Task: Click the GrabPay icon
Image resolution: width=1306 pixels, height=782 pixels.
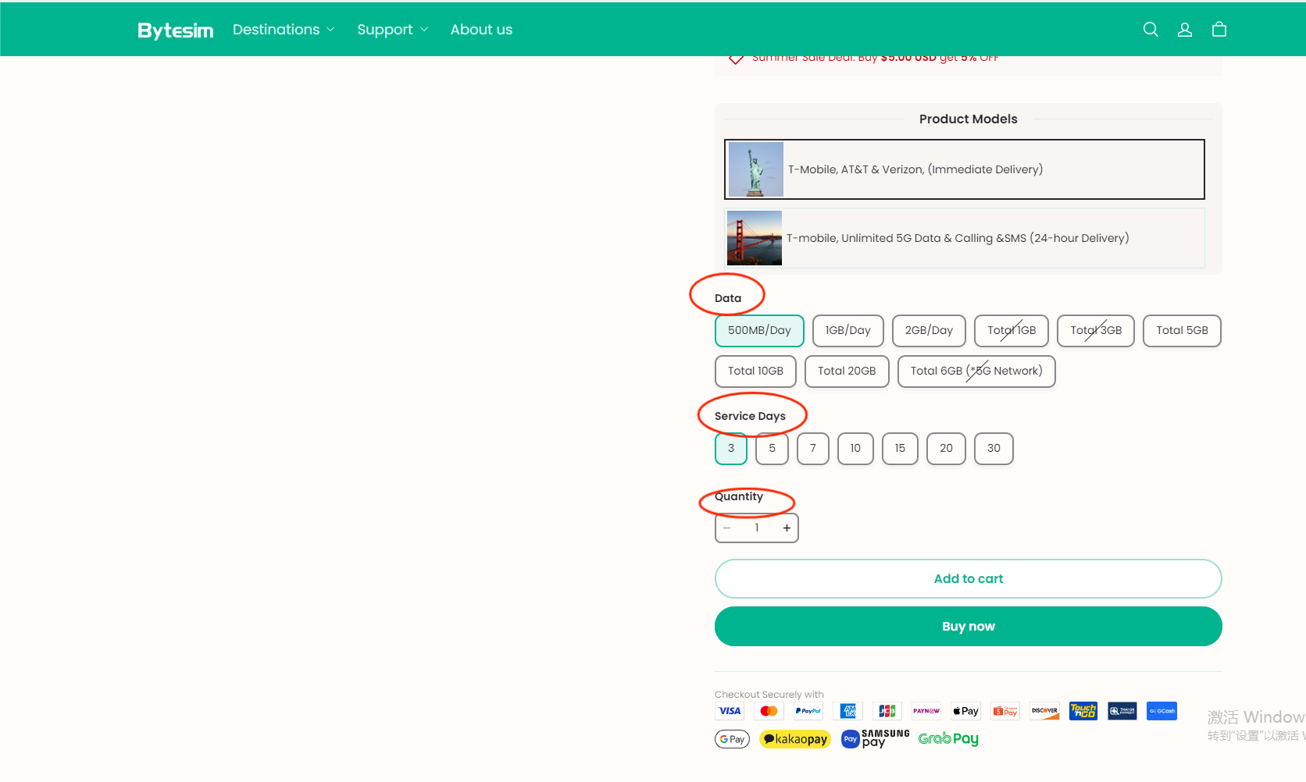Action: [948, 739]
